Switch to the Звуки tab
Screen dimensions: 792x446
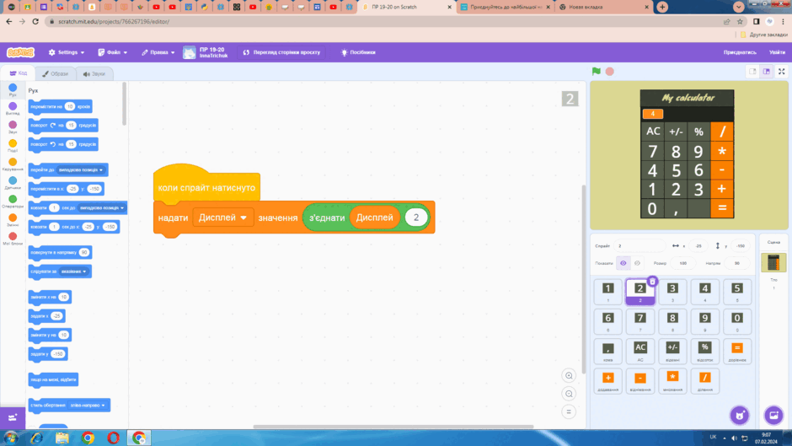[94, 74]
